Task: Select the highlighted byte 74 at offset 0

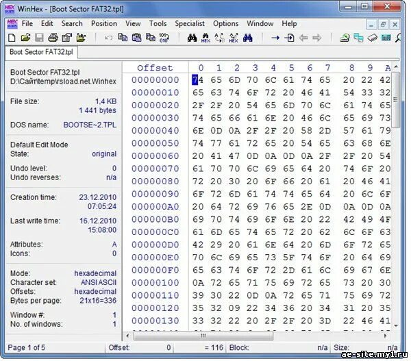Action: point(198,79)
